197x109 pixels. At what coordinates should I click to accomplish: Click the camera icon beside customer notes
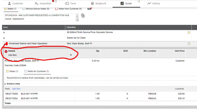(x=89, y=9)
